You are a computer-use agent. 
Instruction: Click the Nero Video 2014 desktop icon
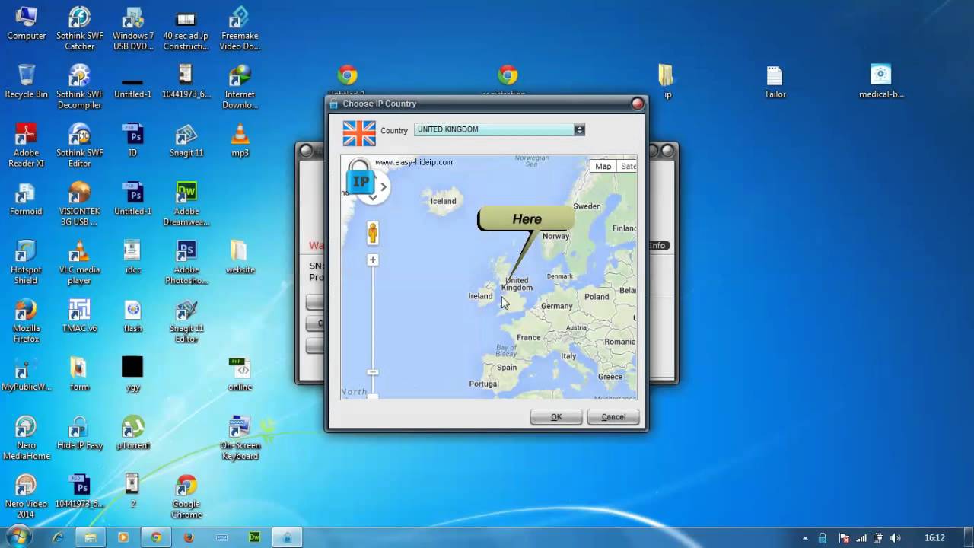[27, 497]
